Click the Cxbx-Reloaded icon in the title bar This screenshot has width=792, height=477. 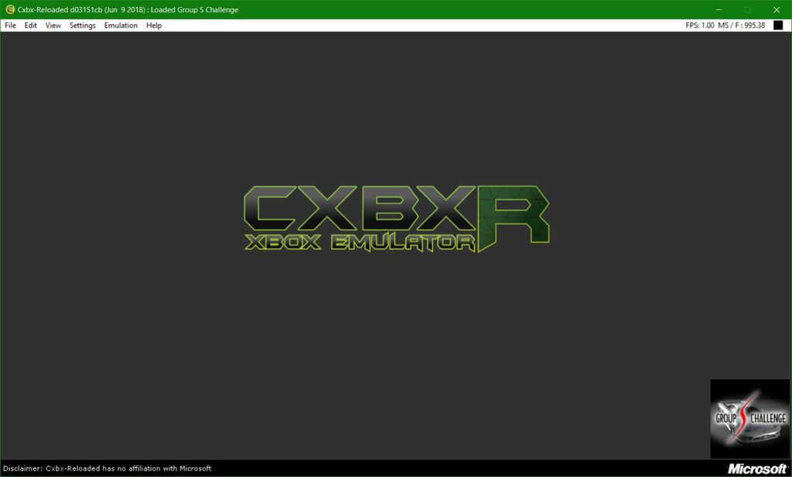point(9,9)
